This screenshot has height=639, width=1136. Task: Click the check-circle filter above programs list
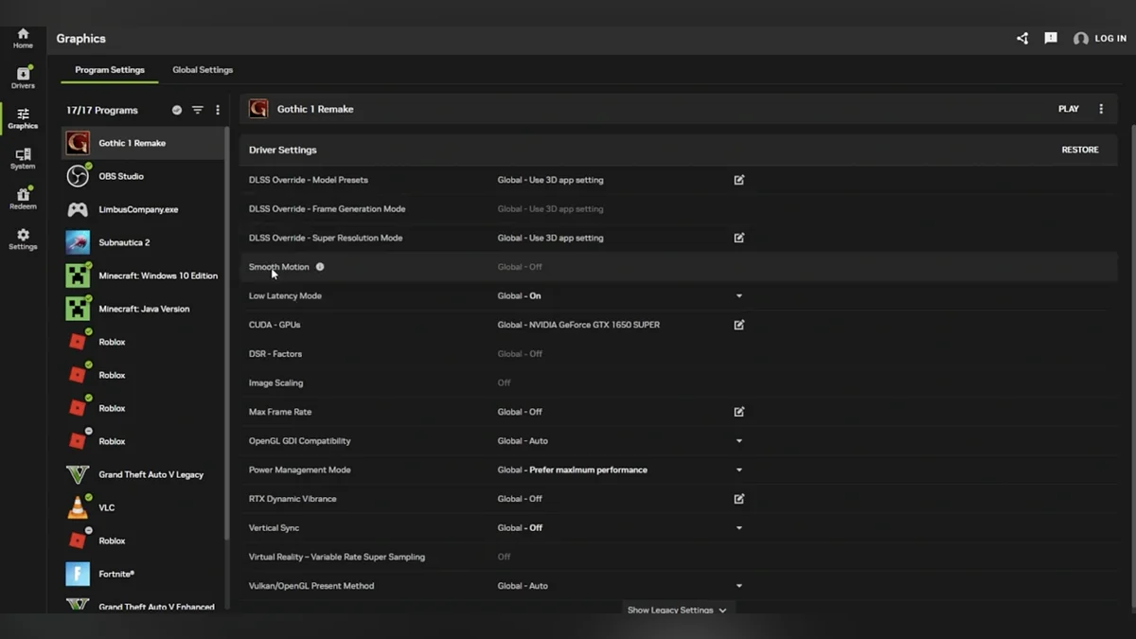(177, 110)
